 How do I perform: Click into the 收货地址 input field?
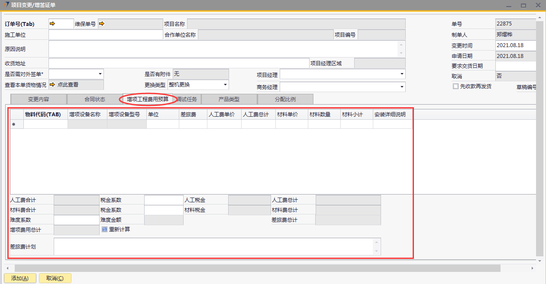(x=178, y=64)
